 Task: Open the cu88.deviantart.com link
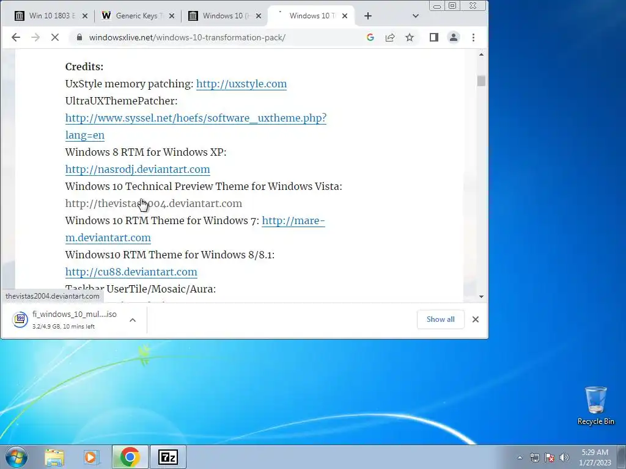(131, 272)
